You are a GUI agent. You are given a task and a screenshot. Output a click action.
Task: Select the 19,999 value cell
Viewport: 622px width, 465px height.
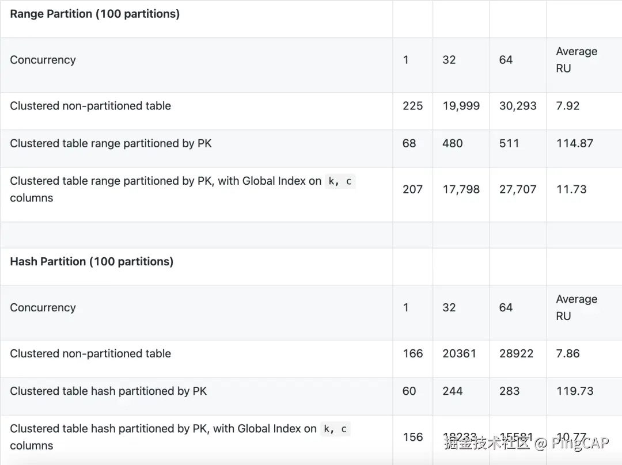[461, 106]
